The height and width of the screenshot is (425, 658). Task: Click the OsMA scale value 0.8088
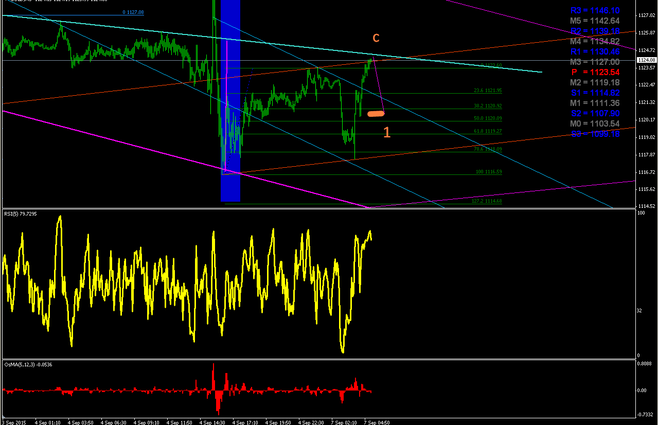coord(645,364)
